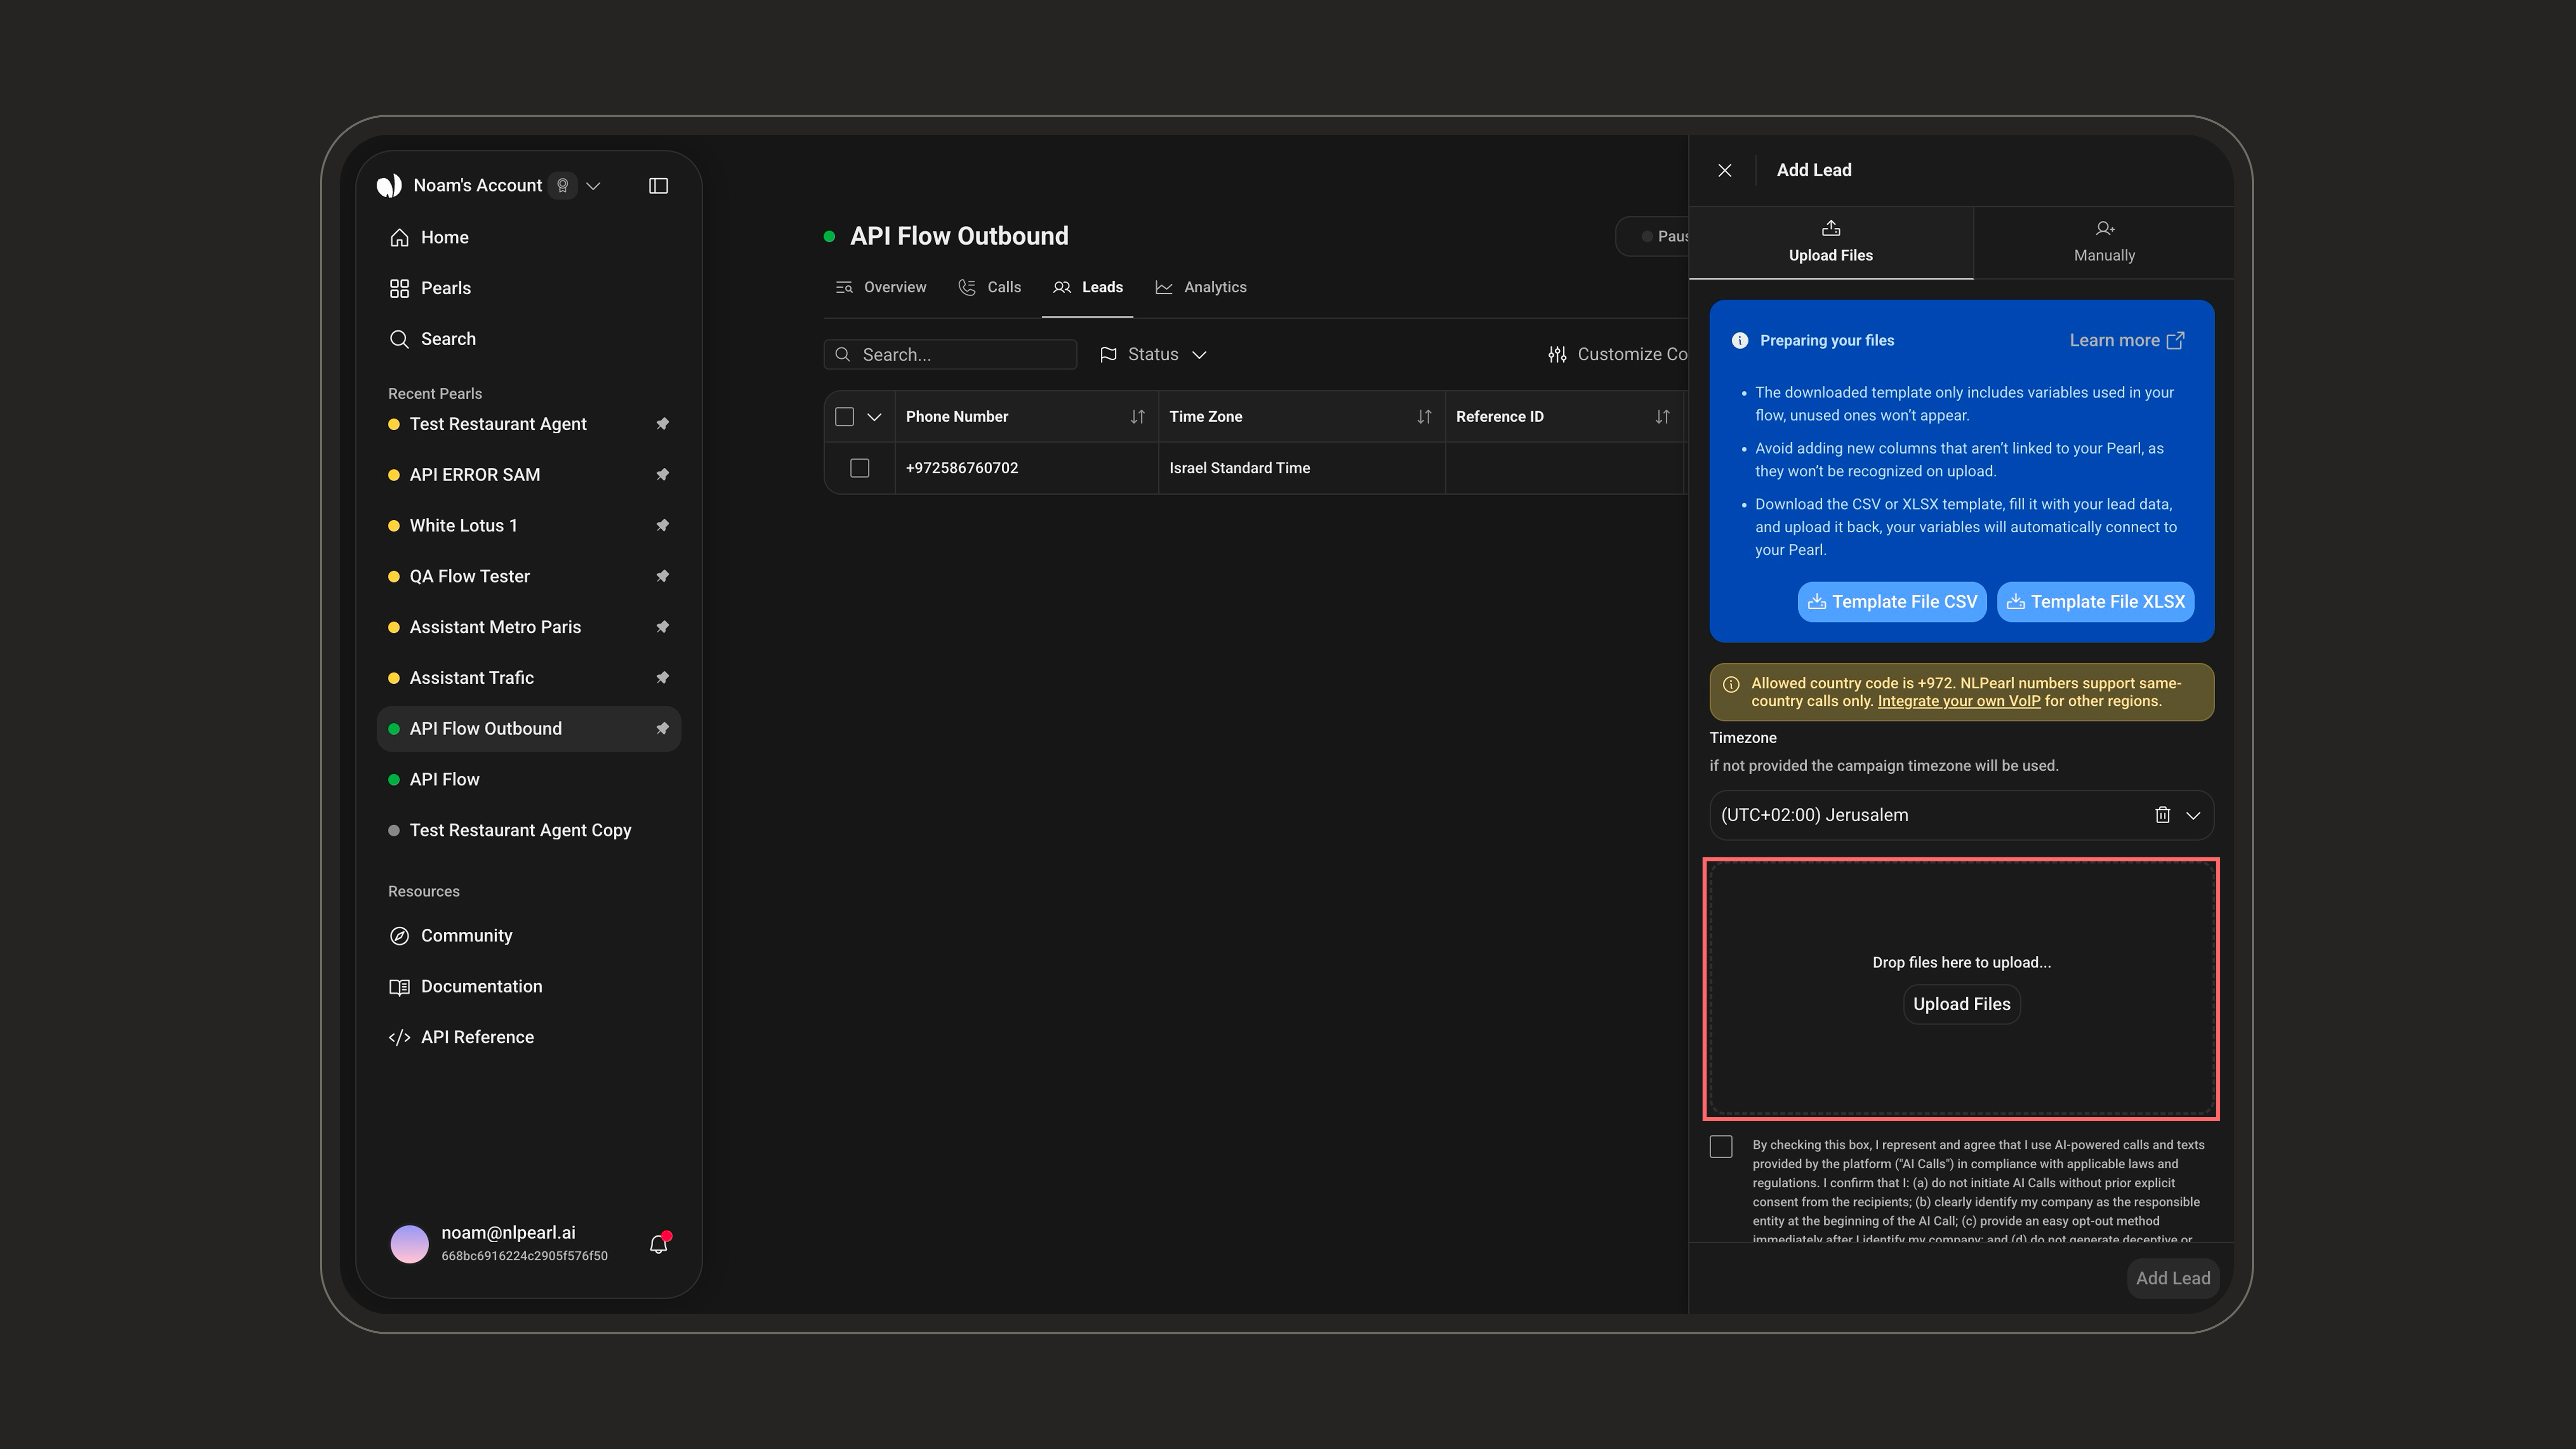
Task: Click Upload Files button in drop zone
Action: pos(1961,1005)
